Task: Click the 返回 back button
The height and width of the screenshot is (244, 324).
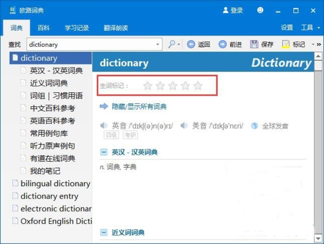Action: click(x=198, y=44)
